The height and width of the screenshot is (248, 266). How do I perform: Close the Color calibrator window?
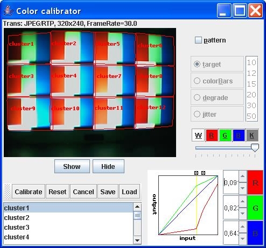coord(255,11)
